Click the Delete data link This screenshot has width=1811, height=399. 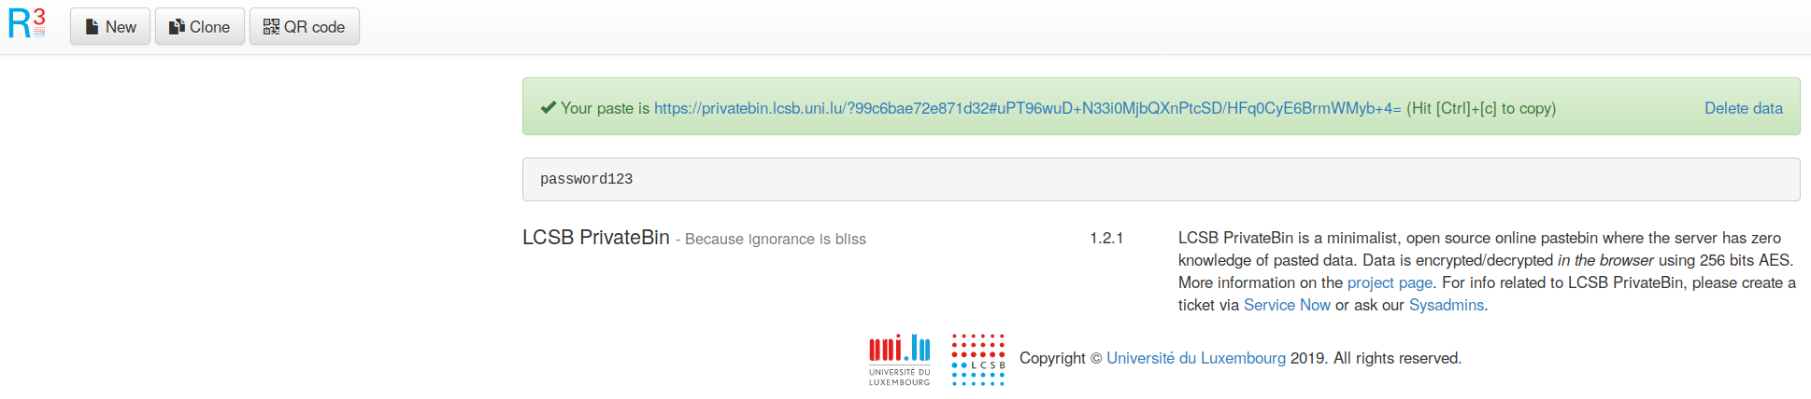pyautogui.click(x=1743, y=108)
